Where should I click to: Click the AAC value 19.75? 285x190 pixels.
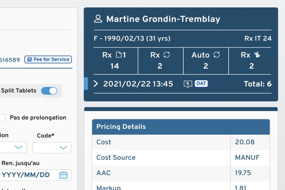pos(243,173)
